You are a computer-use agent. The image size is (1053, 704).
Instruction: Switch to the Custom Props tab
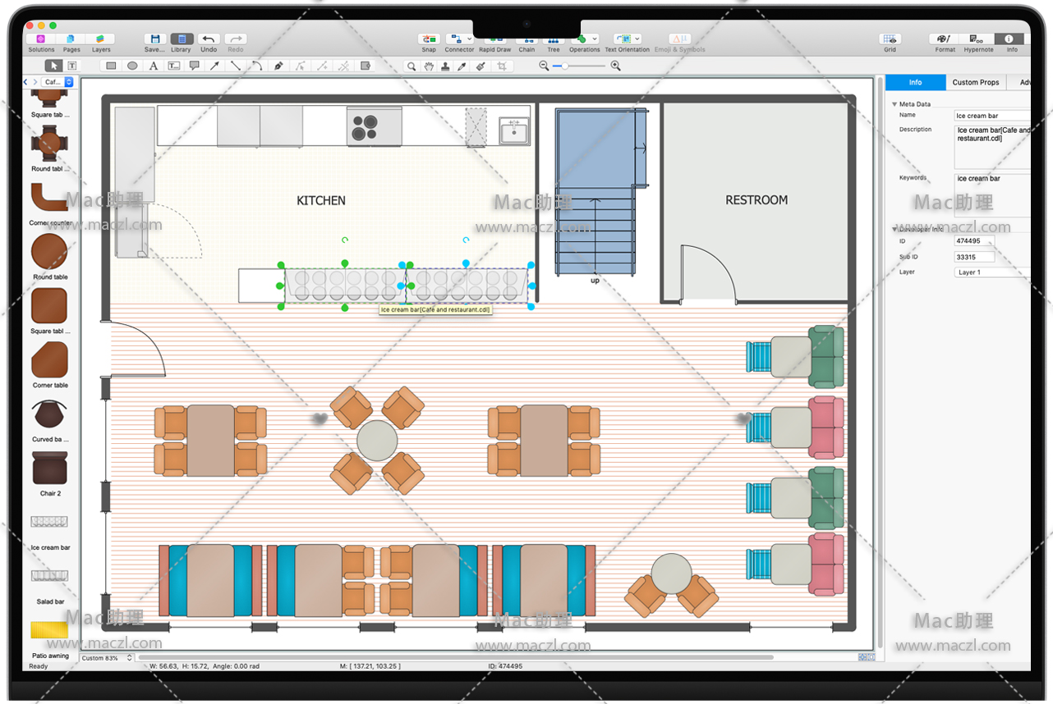(975, 82)
